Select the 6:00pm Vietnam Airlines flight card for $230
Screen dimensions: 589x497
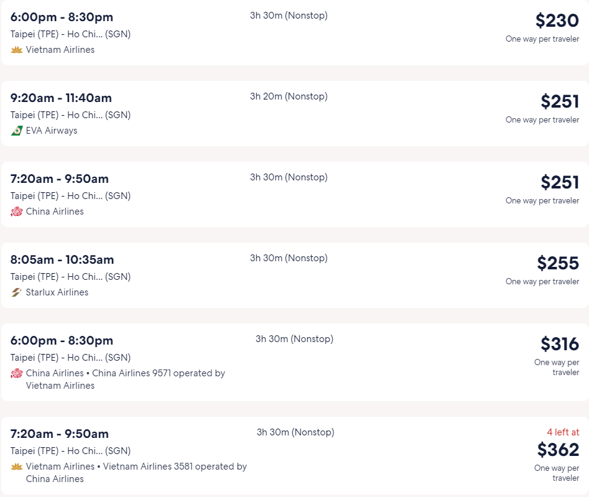[295, 33]
